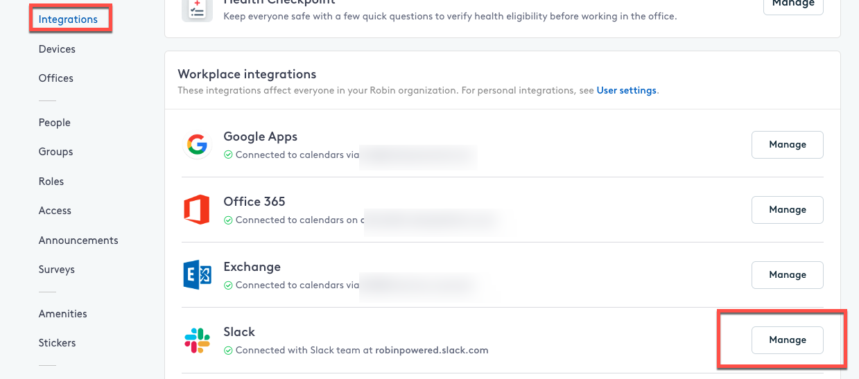The height and width of the screenshot is (379, 859).
Task: Click the Slack logo icon
Action: (197, 340)
